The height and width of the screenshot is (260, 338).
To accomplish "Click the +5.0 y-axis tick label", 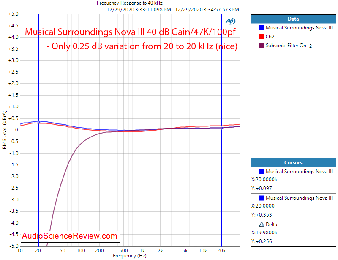I will tap(14, 14).
